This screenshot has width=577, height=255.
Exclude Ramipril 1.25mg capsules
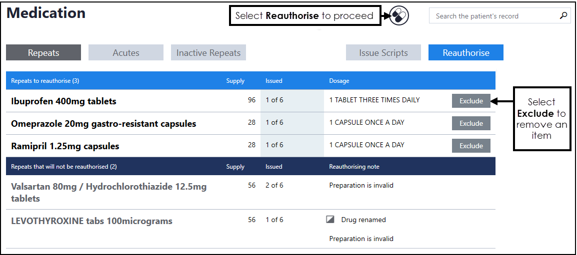pos(471,146)
